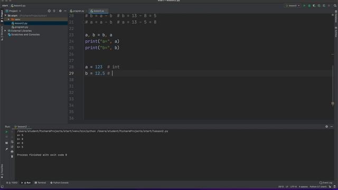The image size is (338, 190).
Task: Click the layout icon in Run panel sidebar
Action: pyautogui.click(x=6, y=143)
